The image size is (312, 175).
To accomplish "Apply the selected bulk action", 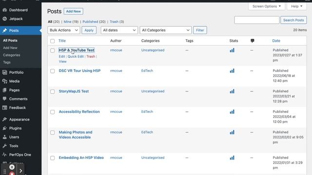I will [x=89, y=30].
